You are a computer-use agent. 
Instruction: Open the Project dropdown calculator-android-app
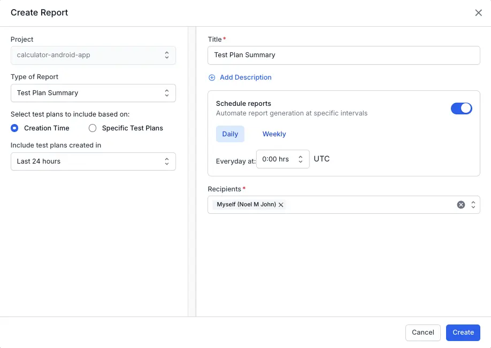coord(93,56)
